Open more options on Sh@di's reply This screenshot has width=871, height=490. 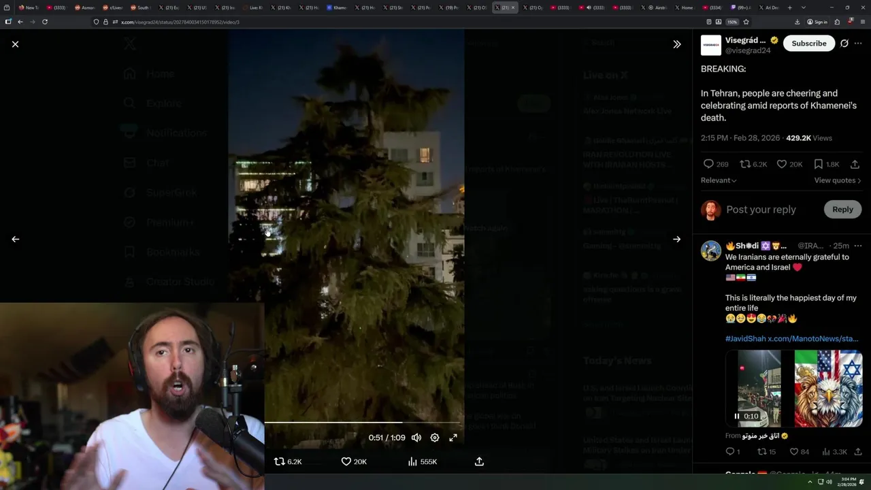point(858,246)
